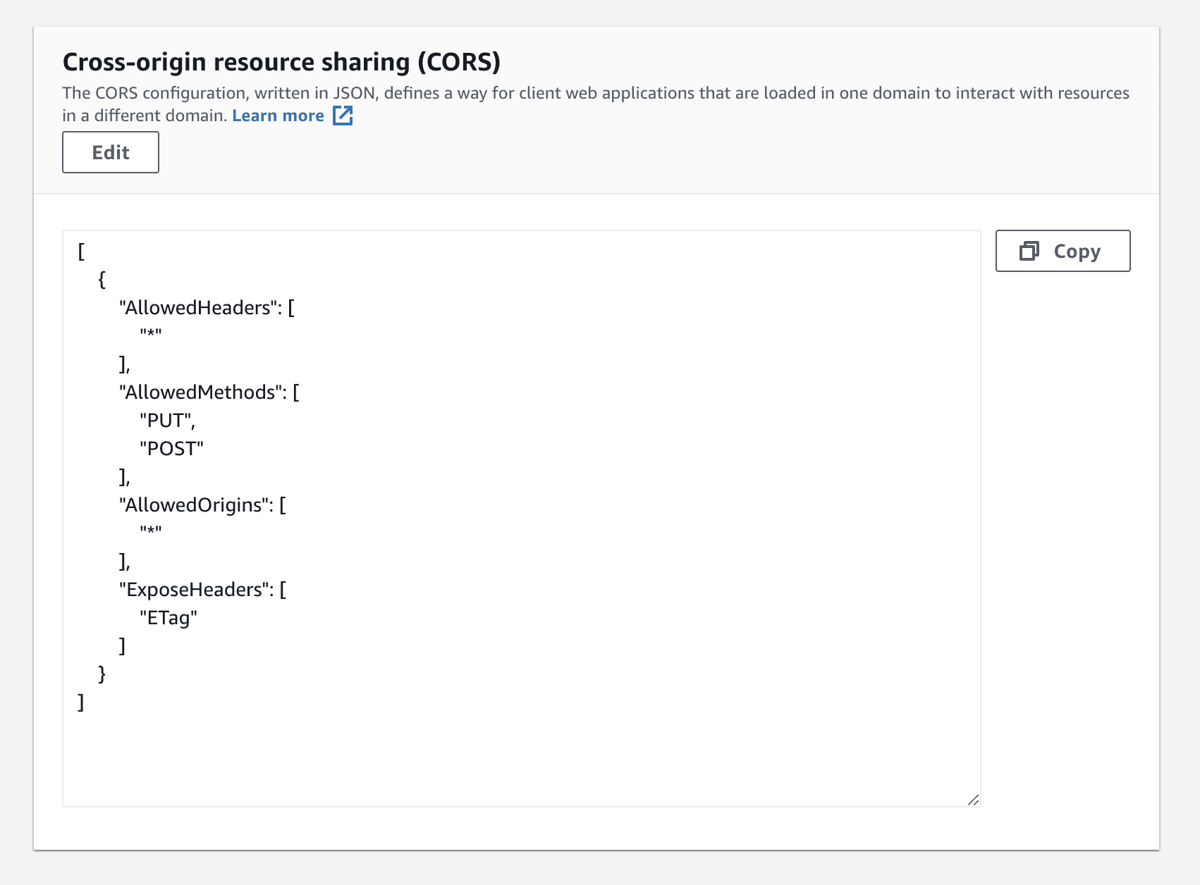The width and height of the screenshot is (1200, 885).
Task: Click the "ExposeHeaders" line in the JSON
Action: pyautogui.click(x=203, y=590)
